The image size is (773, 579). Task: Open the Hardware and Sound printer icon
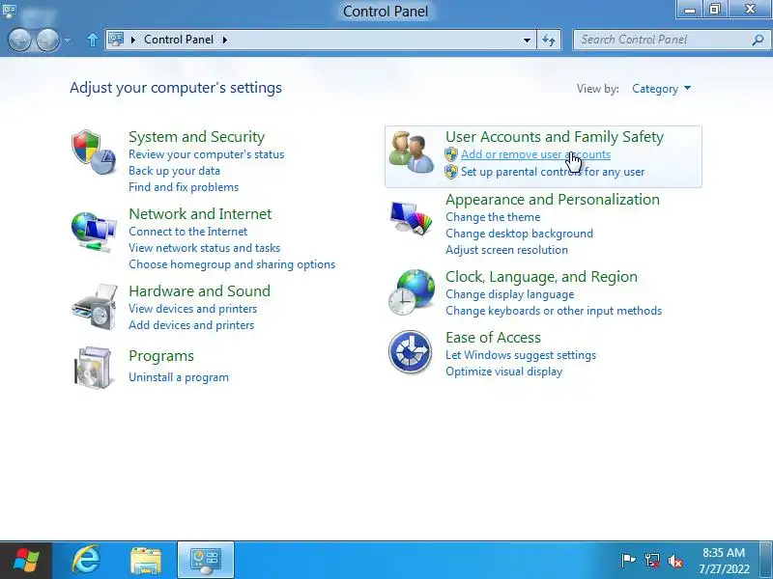coord(95,306)
